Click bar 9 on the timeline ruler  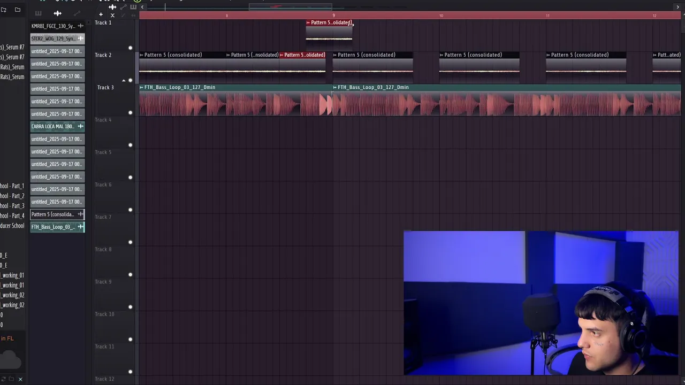pyautogui.click(x=333, y=16)
